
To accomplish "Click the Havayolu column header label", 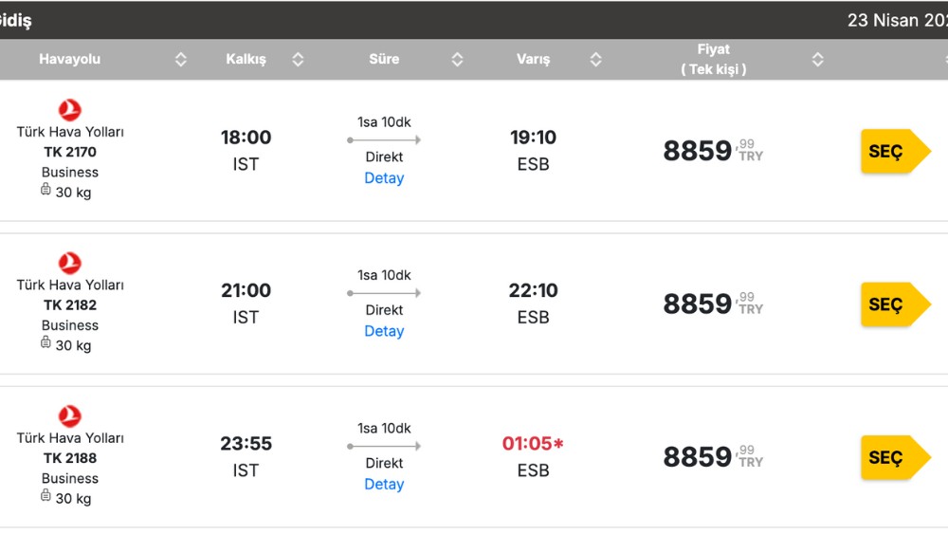I will click(69, 59).
